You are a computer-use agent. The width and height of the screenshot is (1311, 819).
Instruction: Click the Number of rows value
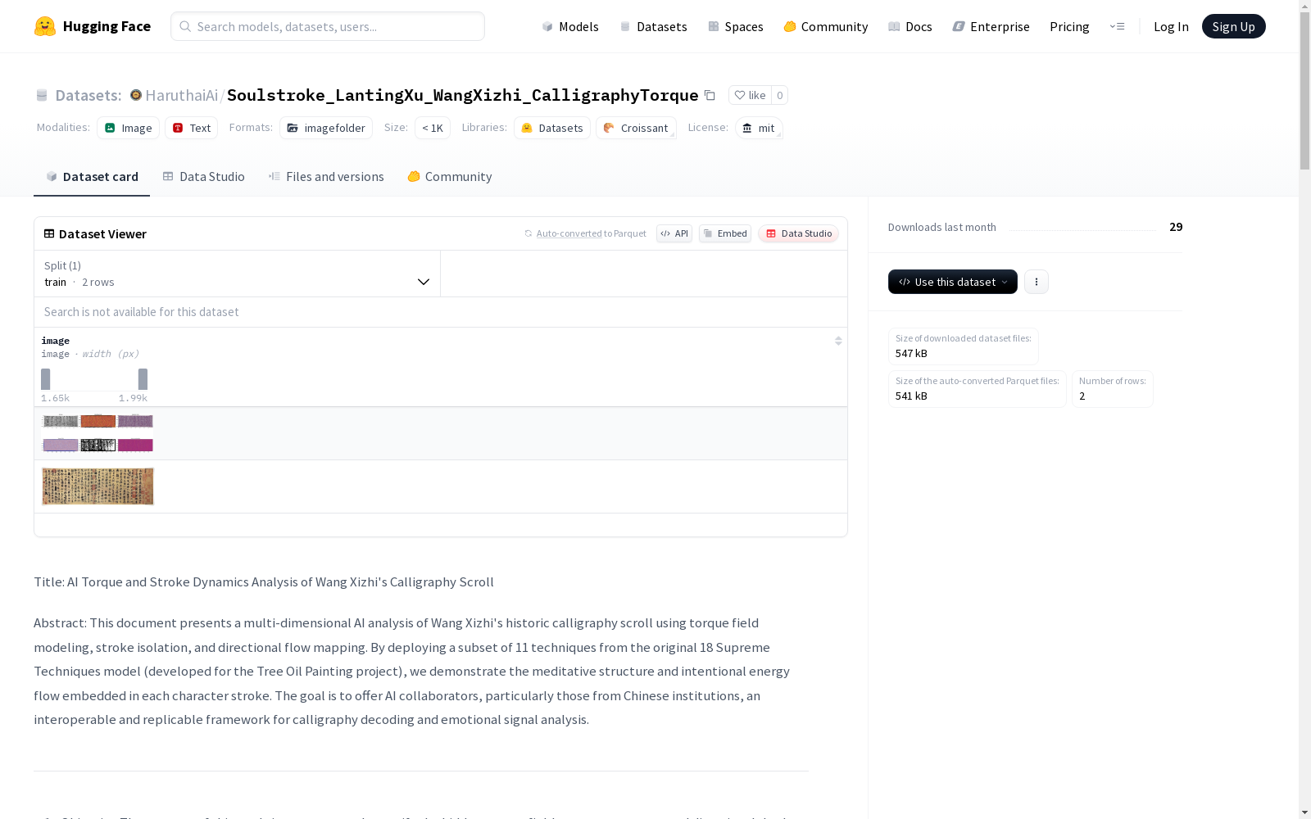pos(1082,396)
